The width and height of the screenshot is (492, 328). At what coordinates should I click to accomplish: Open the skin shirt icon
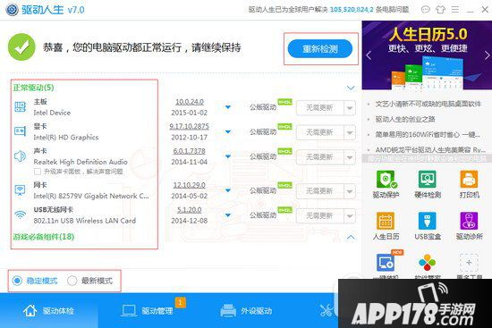click(440, 10)
